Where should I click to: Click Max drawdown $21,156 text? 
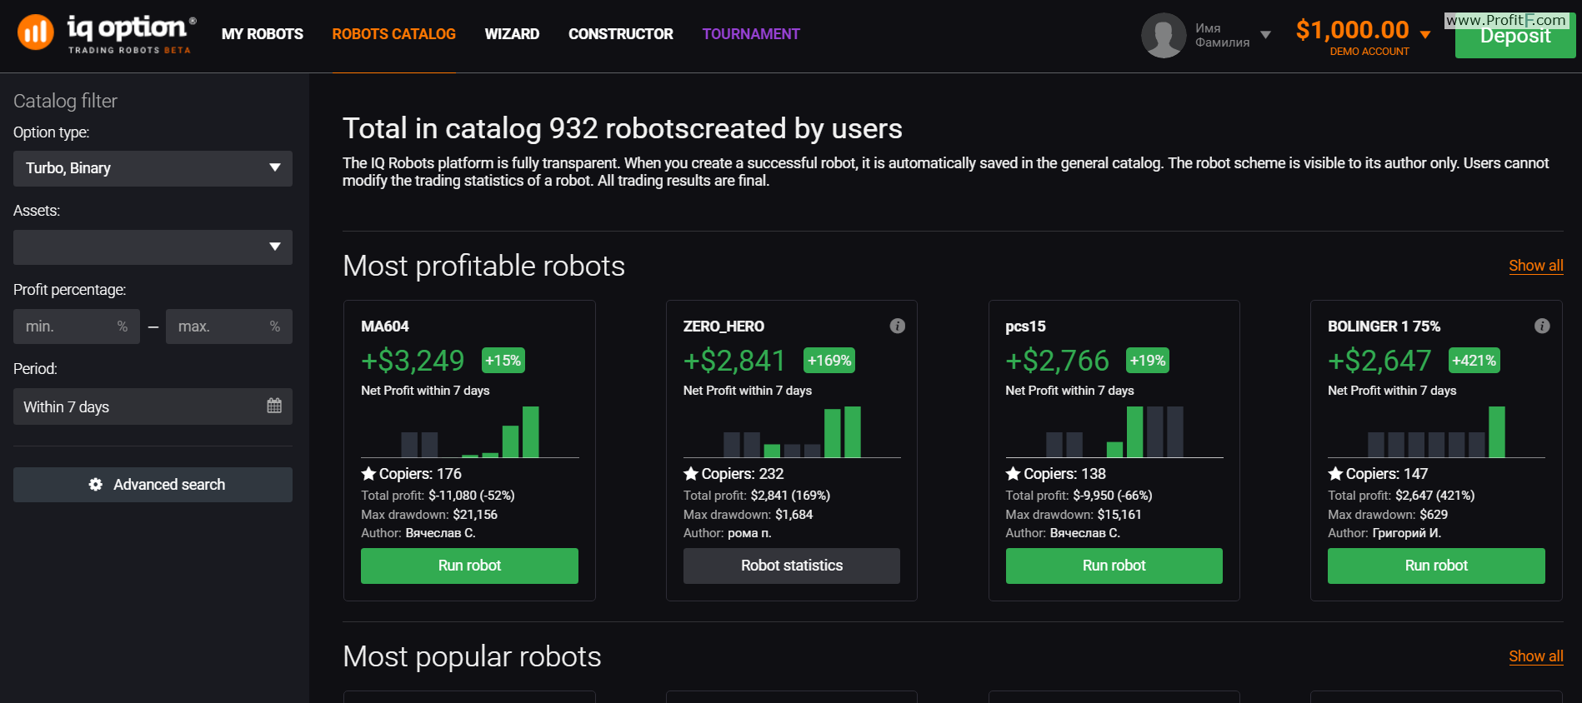point(429,515)
